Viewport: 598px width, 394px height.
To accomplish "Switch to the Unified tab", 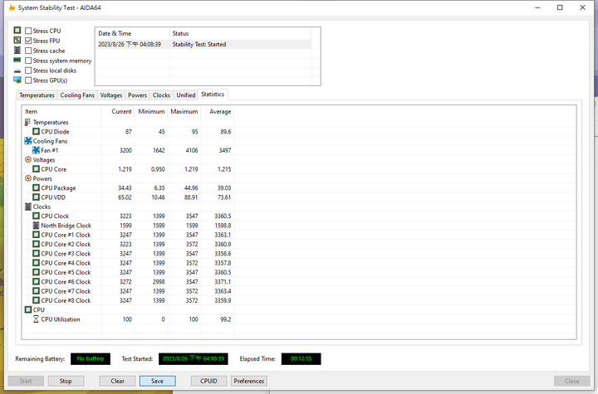I will point(186,95).
